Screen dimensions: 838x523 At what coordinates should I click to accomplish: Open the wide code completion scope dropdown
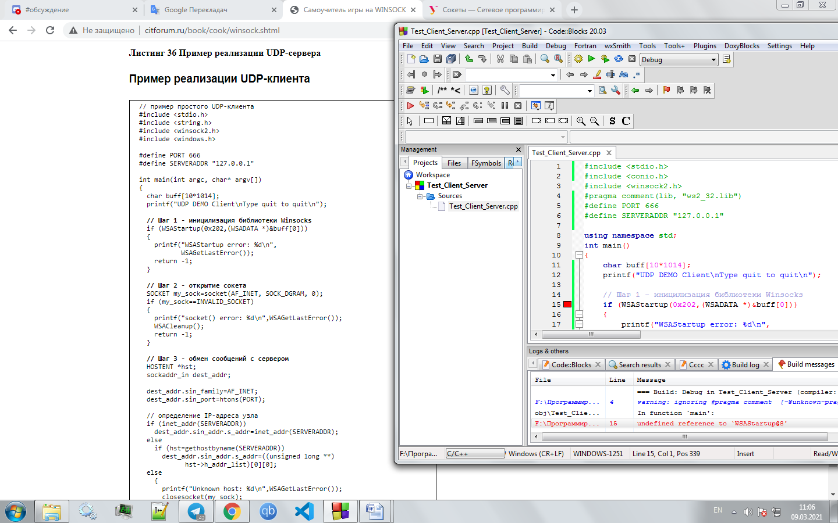[486, 137]
